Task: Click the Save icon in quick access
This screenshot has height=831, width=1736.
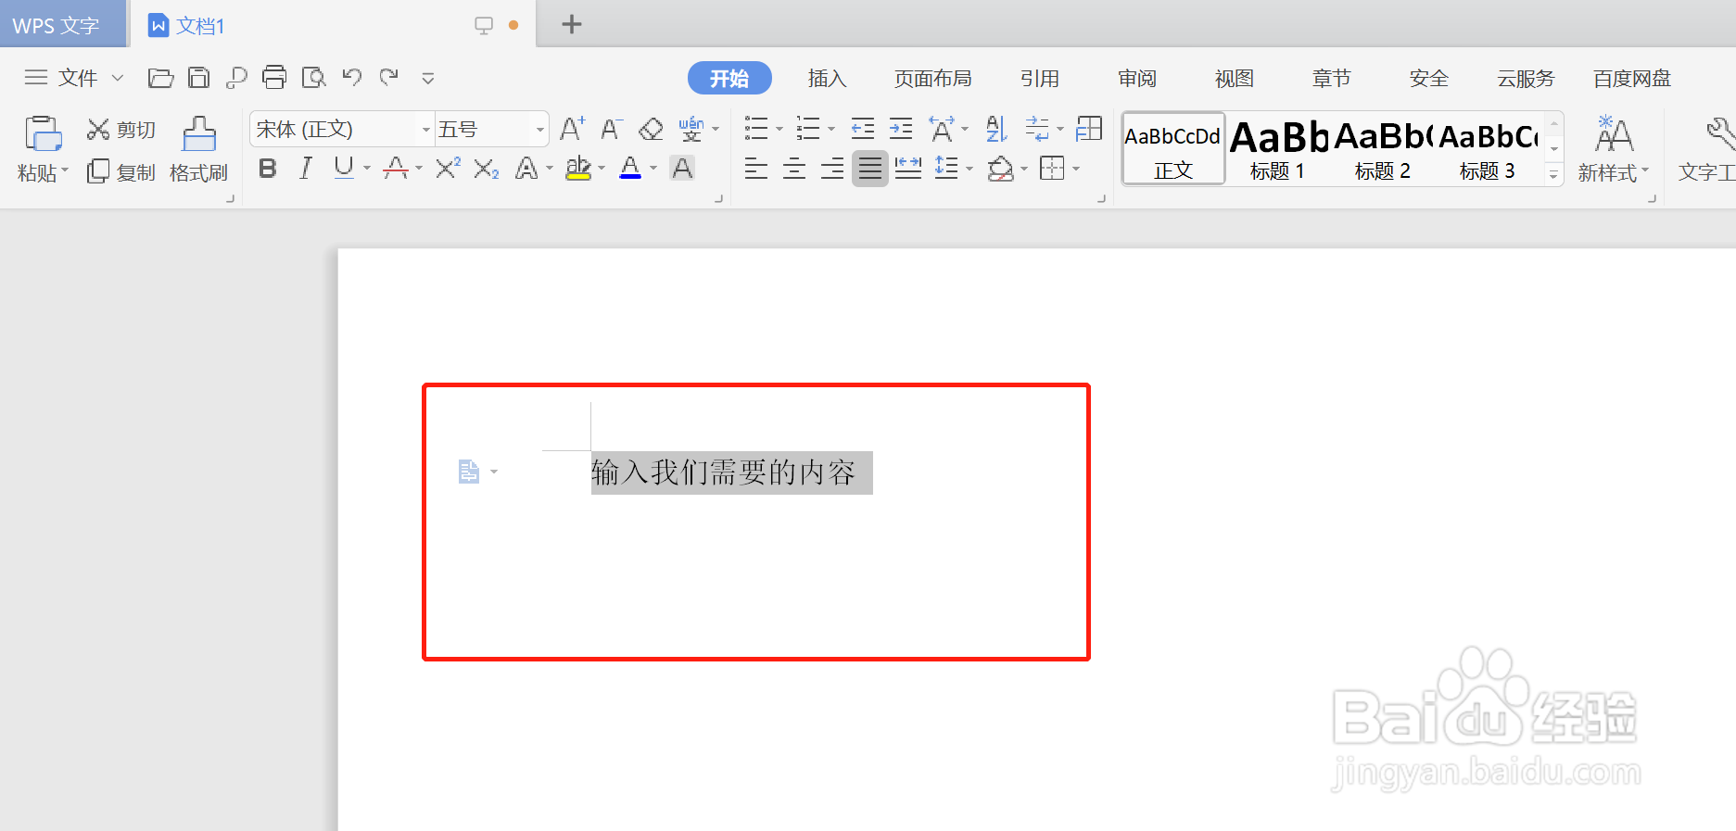Action: tap(198, 78)
